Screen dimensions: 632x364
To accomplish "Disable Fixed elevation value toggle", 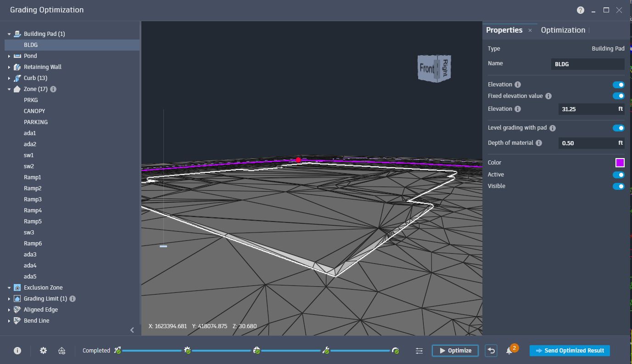I will [619, 96].
